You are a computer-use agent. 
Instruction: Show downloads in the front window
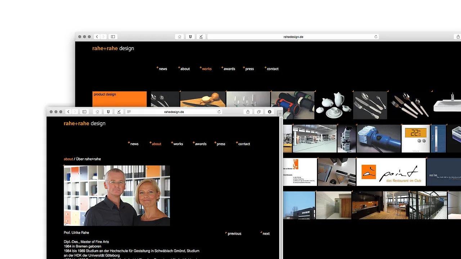[x=269, y=112]
